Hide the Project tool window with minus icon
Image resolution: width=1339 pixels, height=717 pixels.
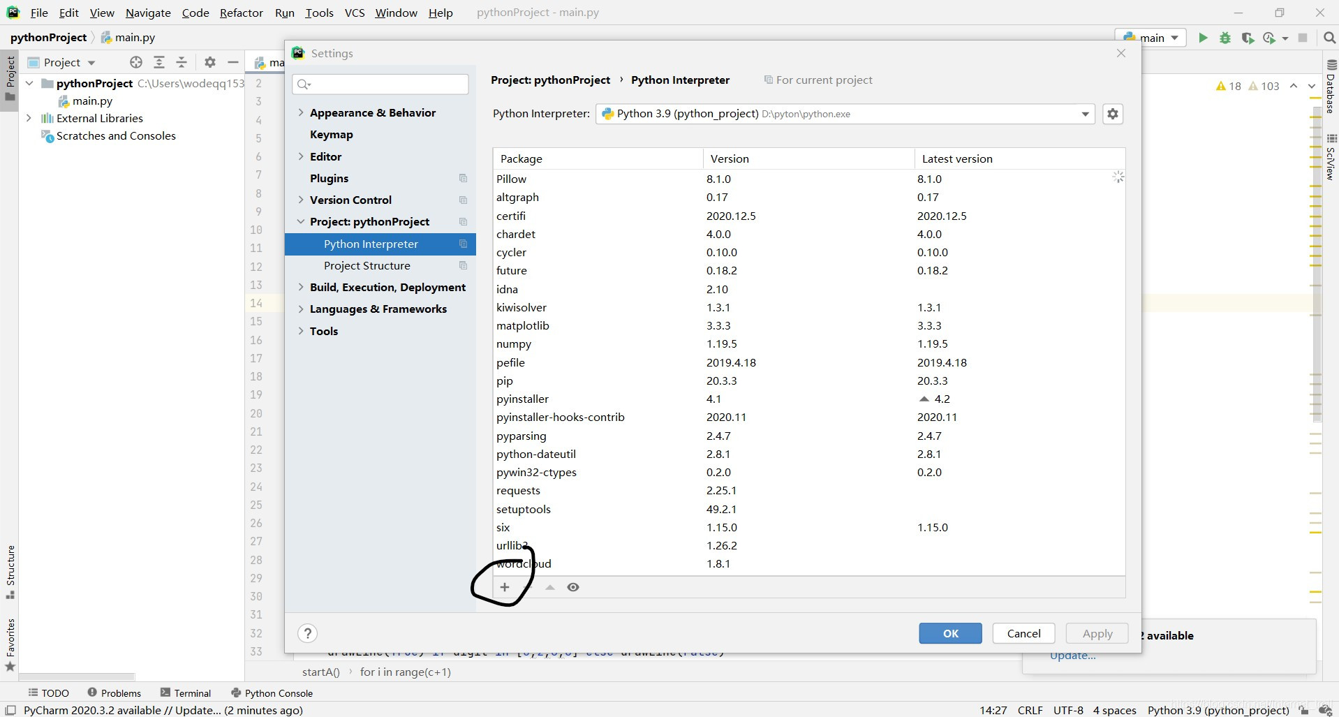(233, 62)
